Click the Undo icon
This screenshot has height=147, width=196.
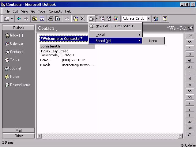(67, 19)
